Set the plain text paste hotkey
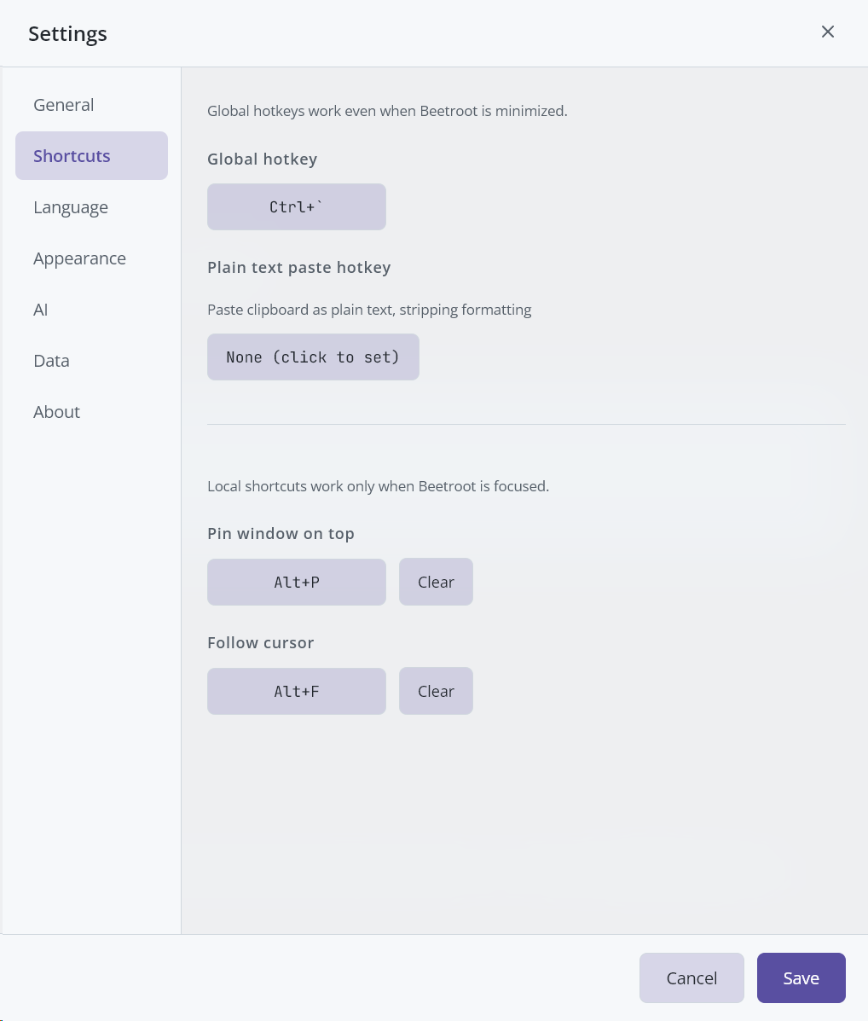 (x=313, y=357)
